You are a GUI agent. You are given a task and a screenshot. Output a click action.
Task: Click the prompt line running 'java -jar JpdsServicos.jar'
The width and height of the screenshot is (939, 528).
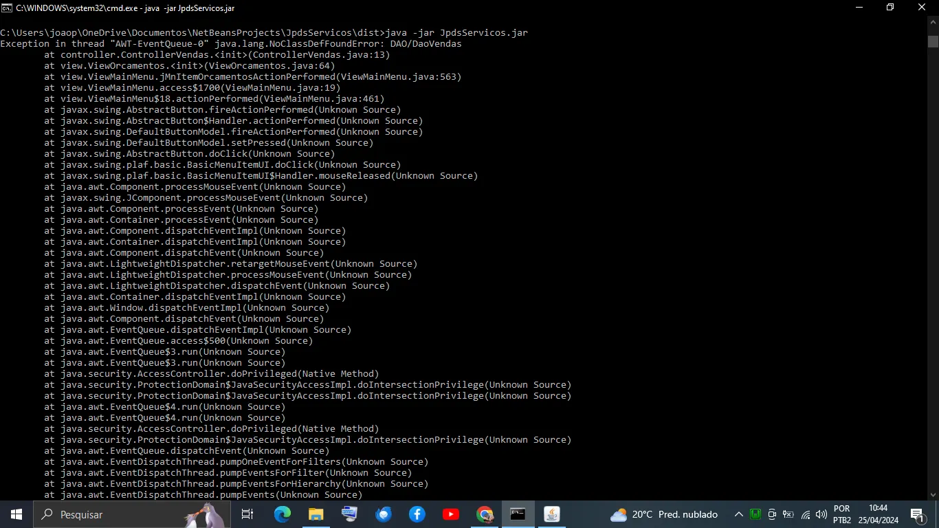[264, 33]
